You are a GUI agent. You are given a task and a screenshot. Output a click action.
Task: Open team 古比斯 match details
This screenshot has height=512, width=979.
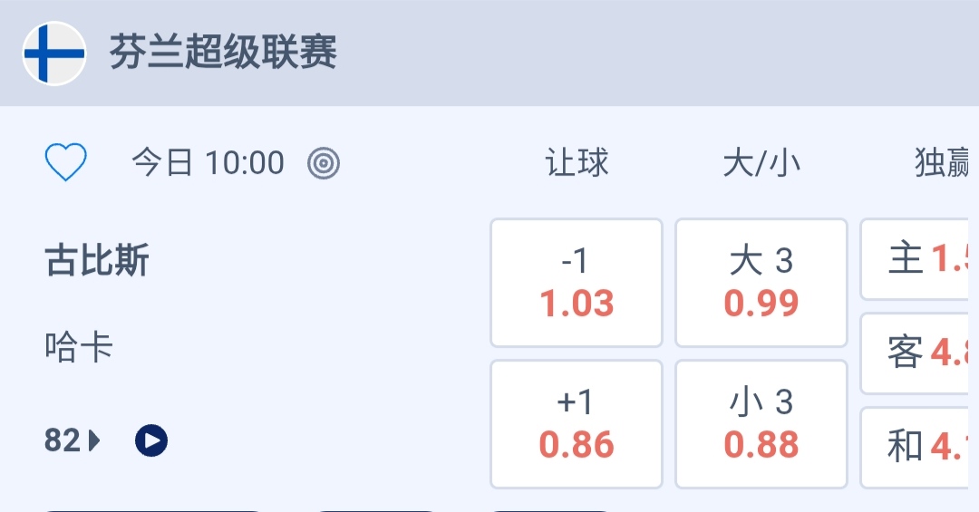97,262
